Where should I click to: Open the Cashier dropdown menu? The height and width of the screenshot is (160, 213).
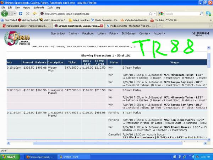(x=144, y=33)
